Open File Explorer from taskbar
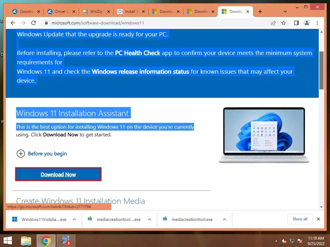The height and width of the screenshot is (247, 330). click(x=26, y=241)
